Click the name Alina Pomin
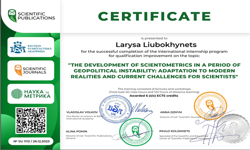250x150 pixels. 76,131
